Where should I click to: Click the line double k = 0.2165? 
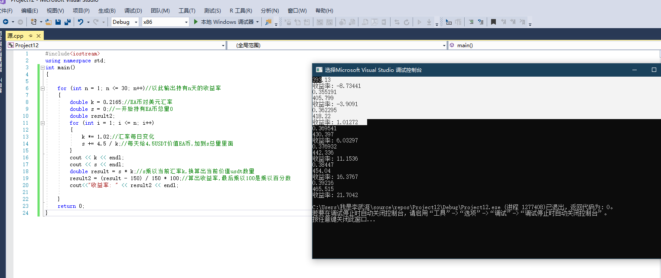pyautogui.click(x=121, y=102)
